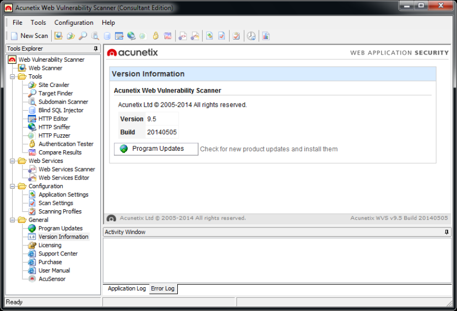Select Application Settings in the tree
Image resolution: width=457 pixels, height=311 pixels.
tap(63, 195)
